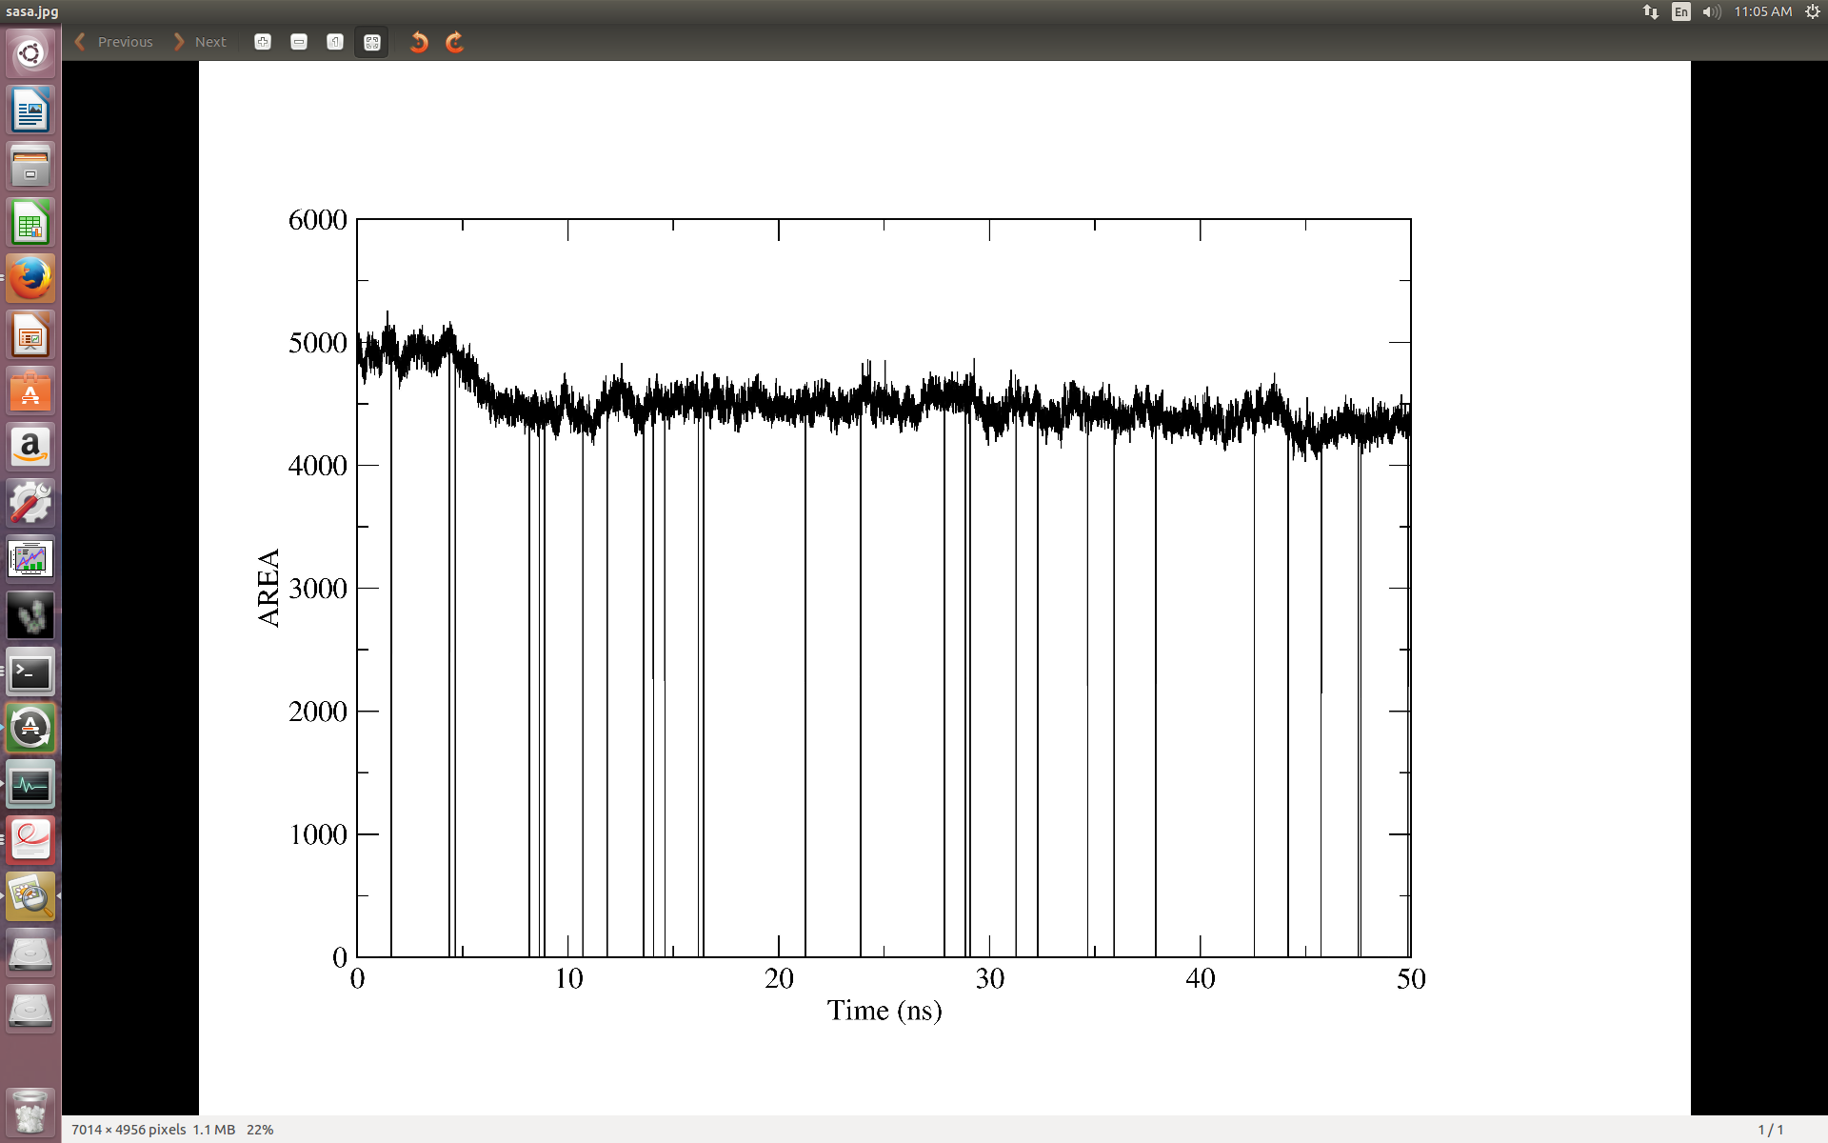This screenshot has height=1143, width=1828.
Task: Click the zoom out toolbar icon
Action: (299, 42)
